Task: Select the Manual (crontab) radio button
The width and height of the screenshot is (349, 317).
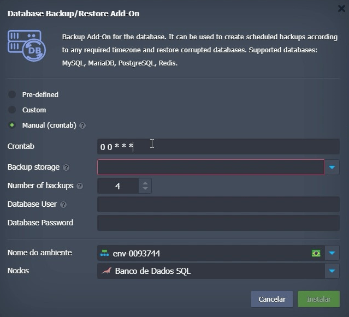Action: coord(12,125)
